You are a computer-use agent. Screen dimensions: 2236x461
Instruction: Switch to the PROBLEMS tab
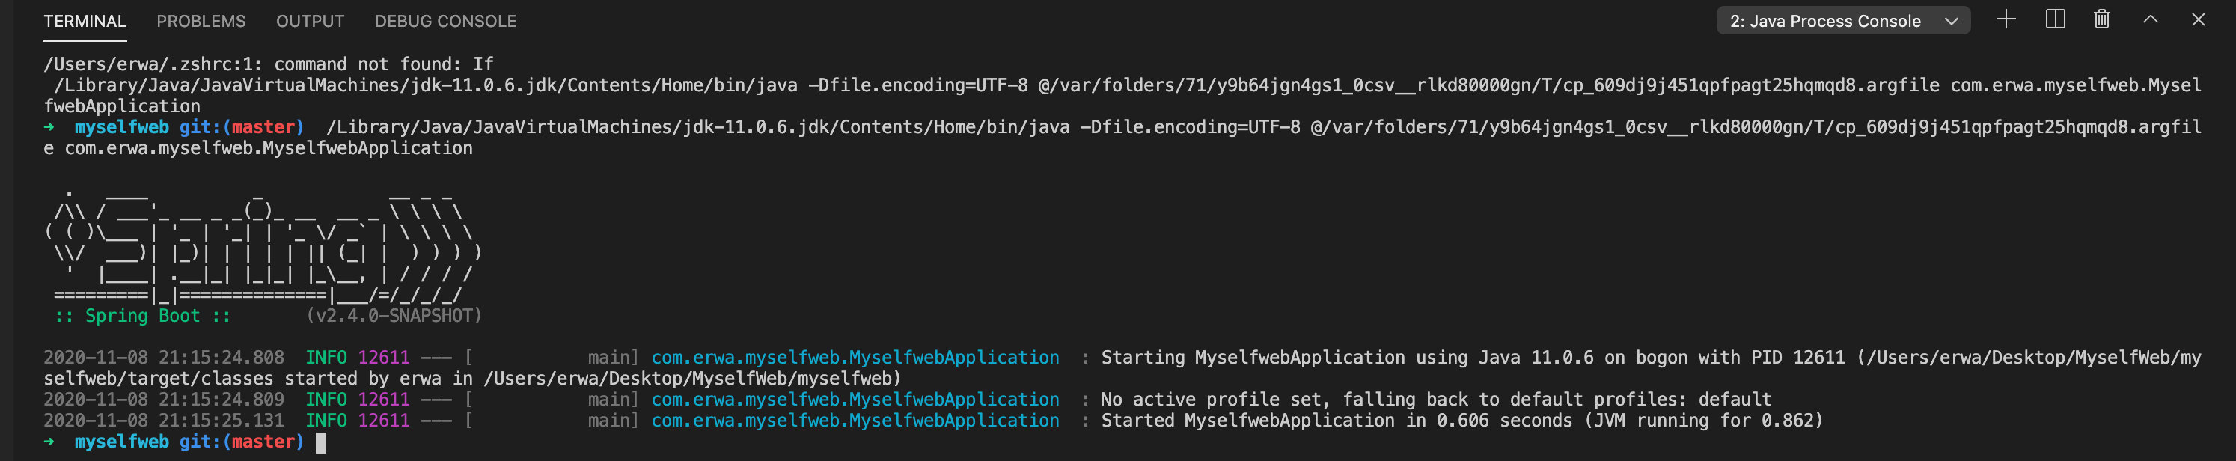201,21
